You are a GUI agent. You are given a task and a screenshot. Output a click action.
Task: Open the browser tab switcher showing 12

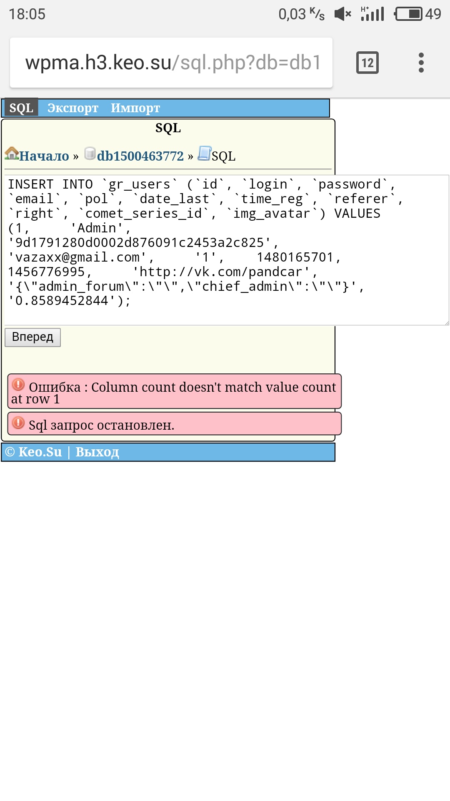click(x=367, y=63)
